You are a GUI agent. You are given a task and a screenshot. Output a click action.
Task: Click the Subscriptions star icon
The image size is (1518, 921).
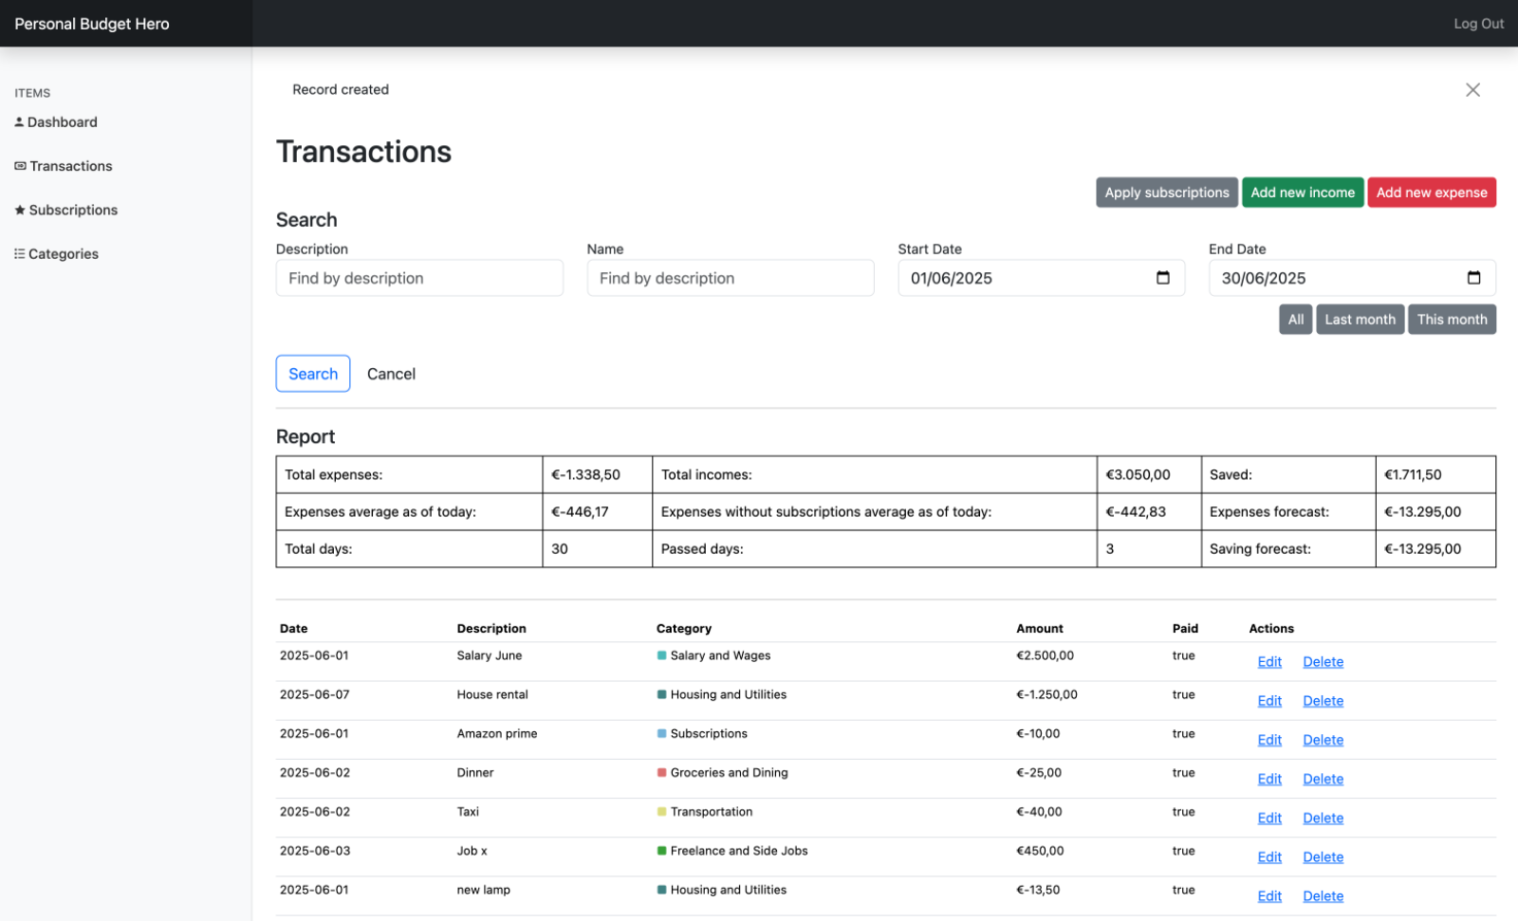pos(20,210)
